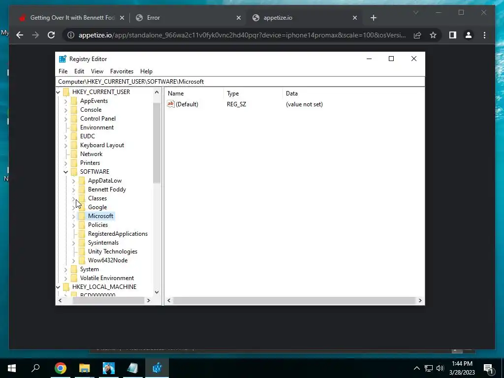This screenshot has height=378, width=504.
Task: Open the Chrome profile avatar icon
Action: [x=469, y=35]
